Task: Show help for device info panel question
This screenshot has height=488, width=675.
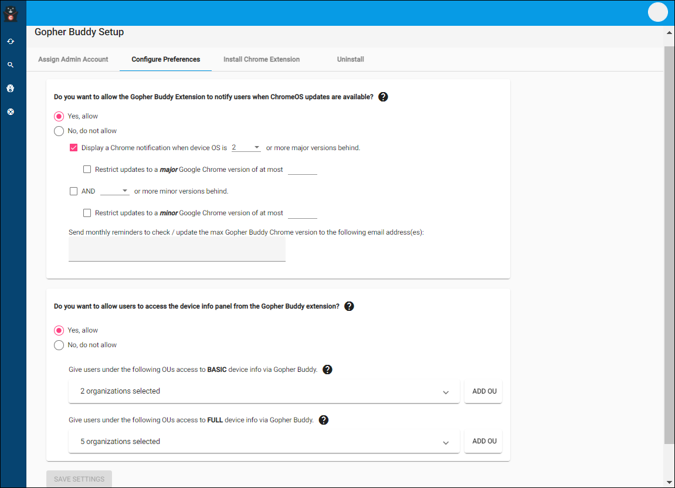Action: 349,306
